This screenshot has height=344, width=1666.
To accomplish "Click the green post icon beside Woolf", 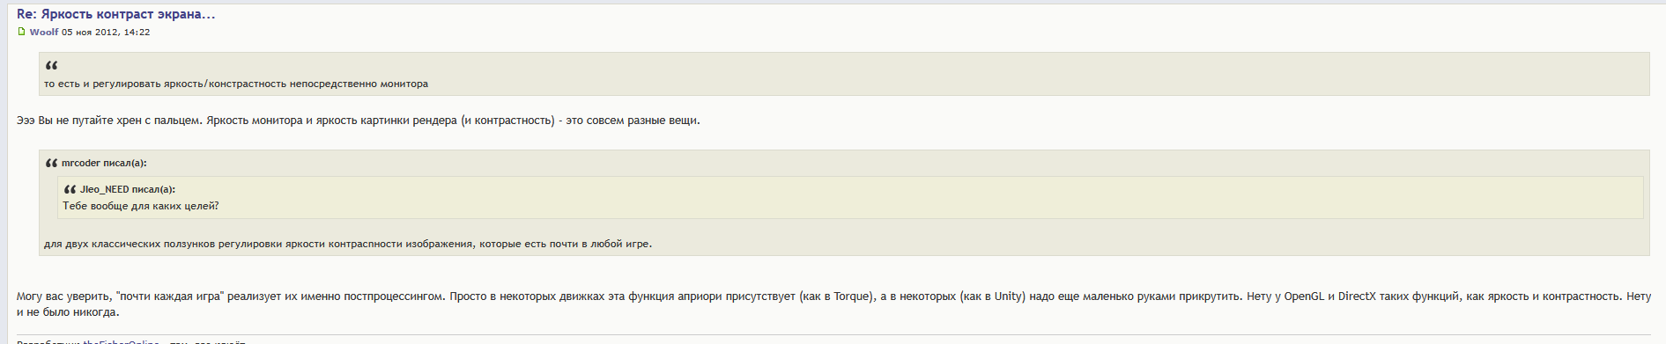I will click(22, 32).
